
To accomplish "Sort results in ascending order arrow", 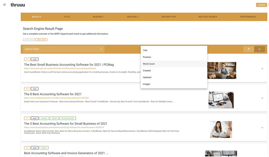I will point(248,49).
